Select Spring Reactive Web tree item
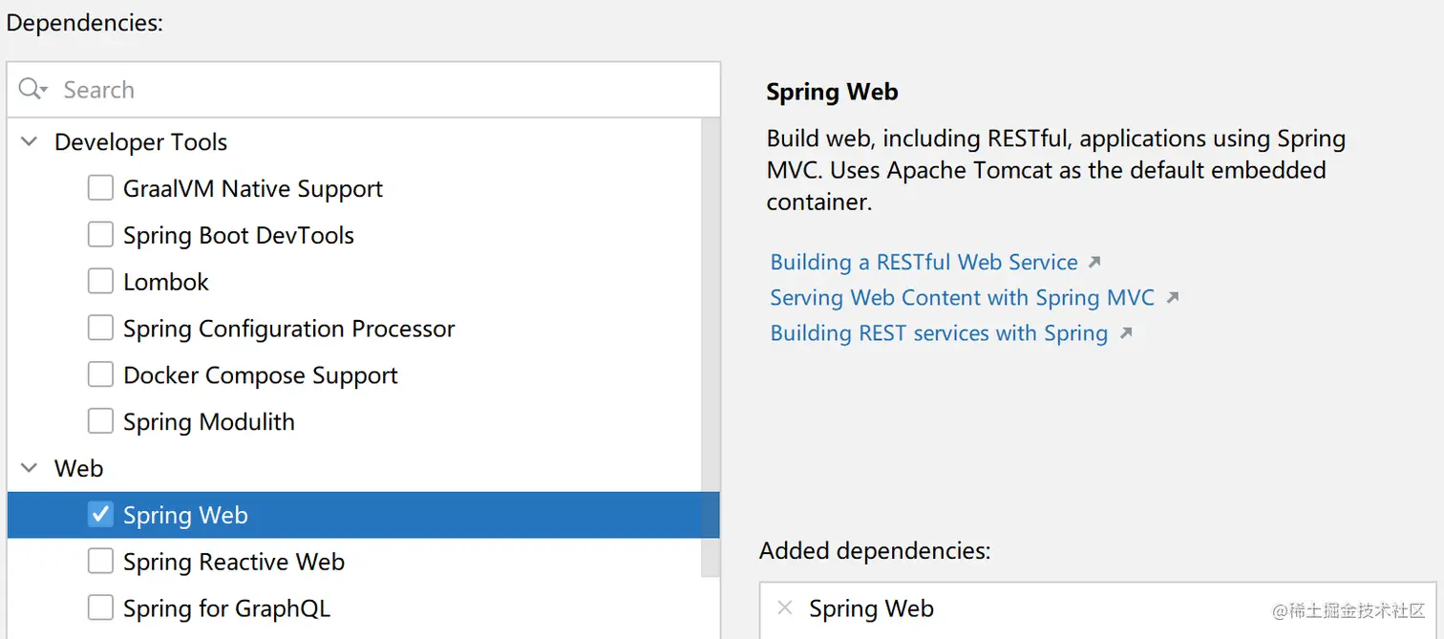Screen dimensions: 1444x639 pos(233,562)
